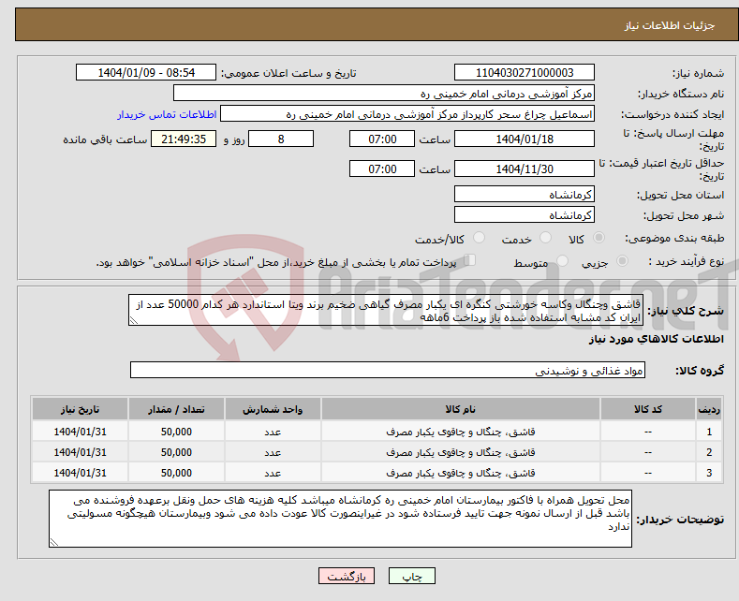Click item name in row 3
Viewport: 739px width, 601px height.
pos(461,473)
